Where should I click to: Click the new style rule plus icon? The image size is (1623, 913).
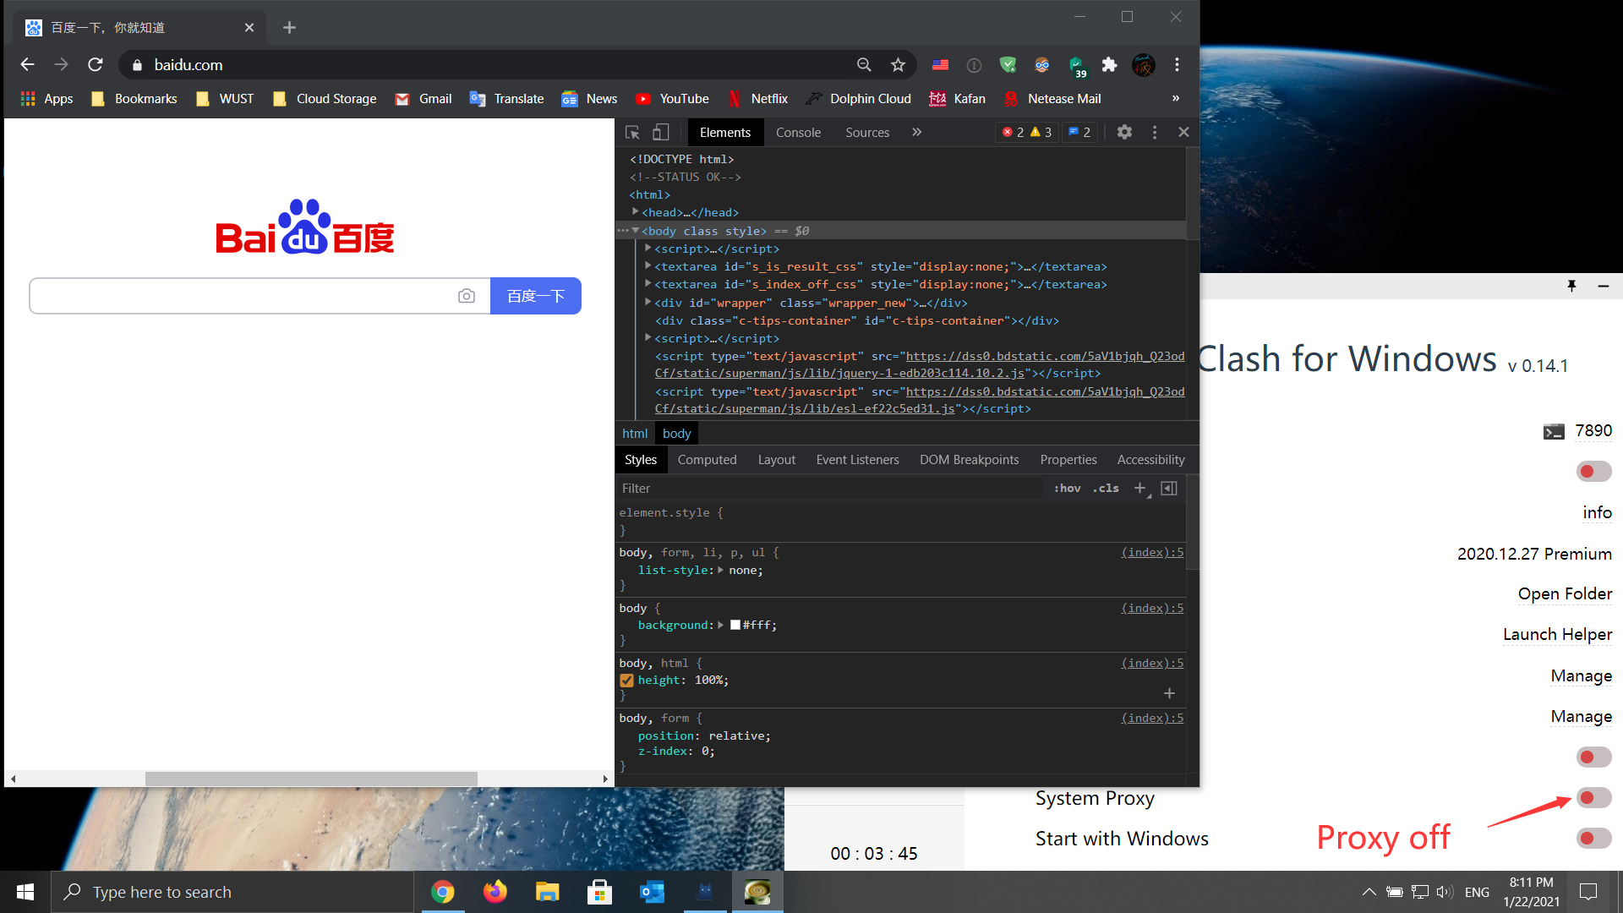[1140, 489]
